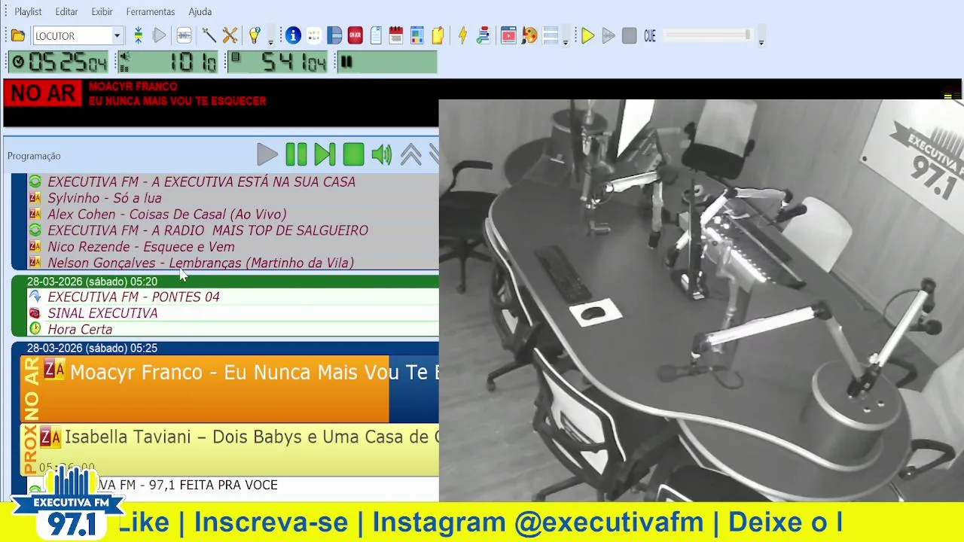The width and height of the screenshot is (964, 542).
Task: Expand the LOCUTOR combo box
Action: [x=117, y=35]
